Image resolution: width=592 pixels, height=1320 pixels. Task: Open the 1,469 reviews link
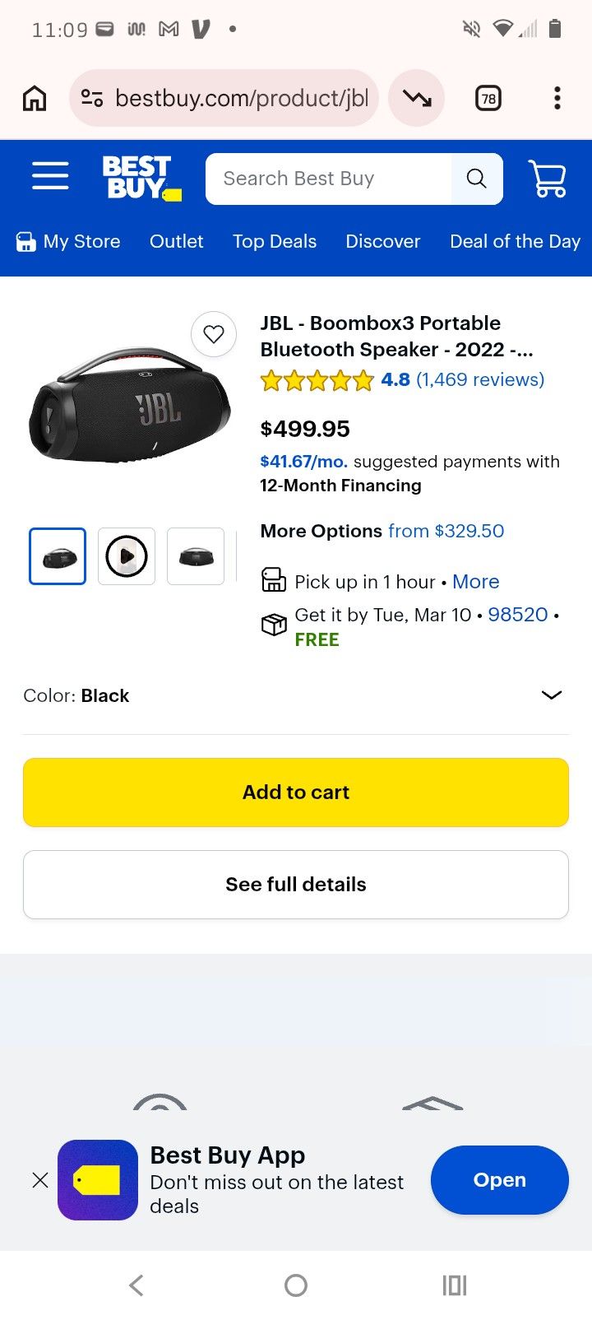[x=480, y=379]
